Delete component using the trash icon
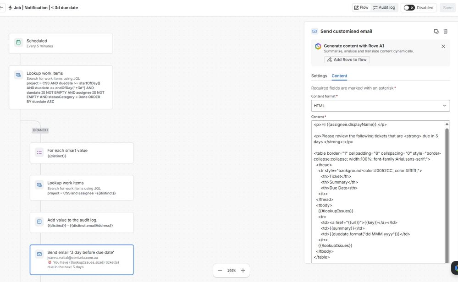 tap(446, 31)
